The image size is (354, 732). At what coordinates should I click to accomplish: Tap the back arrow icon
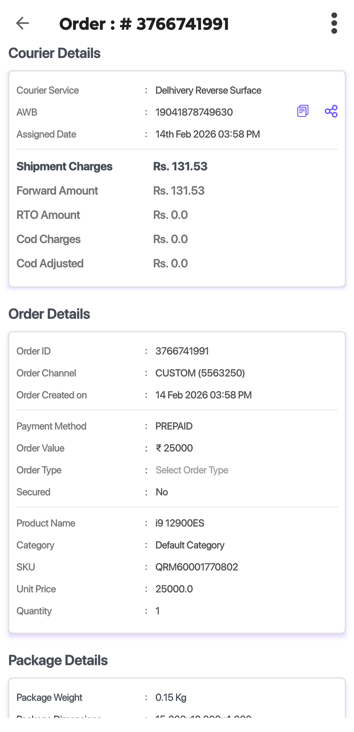(22, 23)
